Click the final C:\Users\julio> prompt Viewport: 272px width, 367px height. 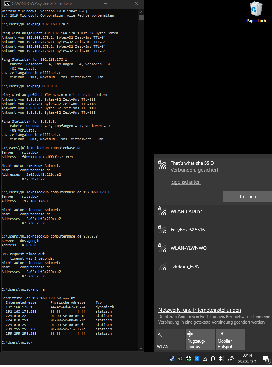(17, 342)
